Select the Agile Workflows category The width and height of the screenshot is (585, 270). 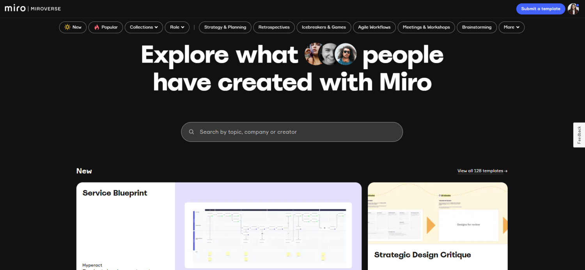point(374,27)
